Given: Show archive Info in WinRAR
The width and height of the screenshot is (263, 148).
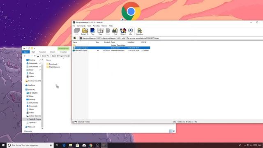Looking at the screenshot, I should pos(131,31).
